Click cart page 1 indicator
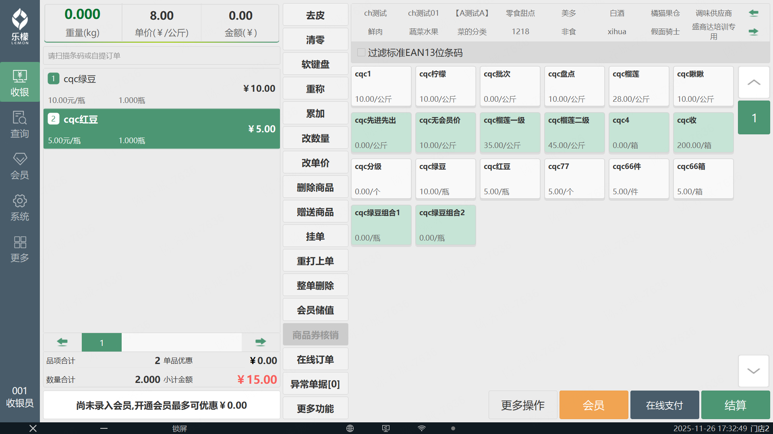This screenshot has height=434, width=773. click(102, 342)
